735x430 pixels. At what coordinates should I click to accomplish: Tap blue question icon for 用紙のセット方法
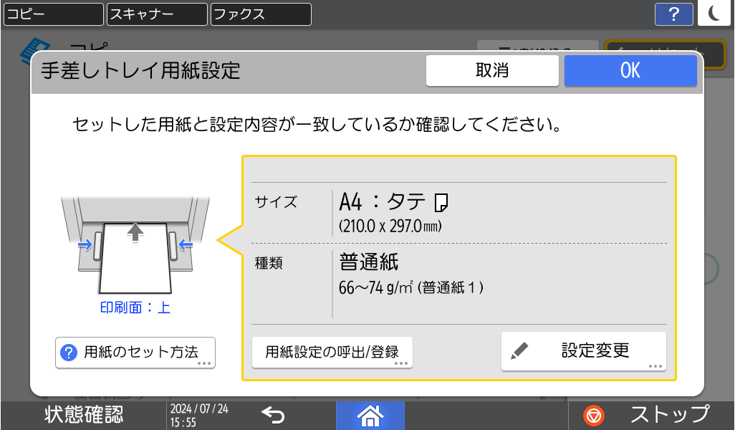[x=69, y=353]
